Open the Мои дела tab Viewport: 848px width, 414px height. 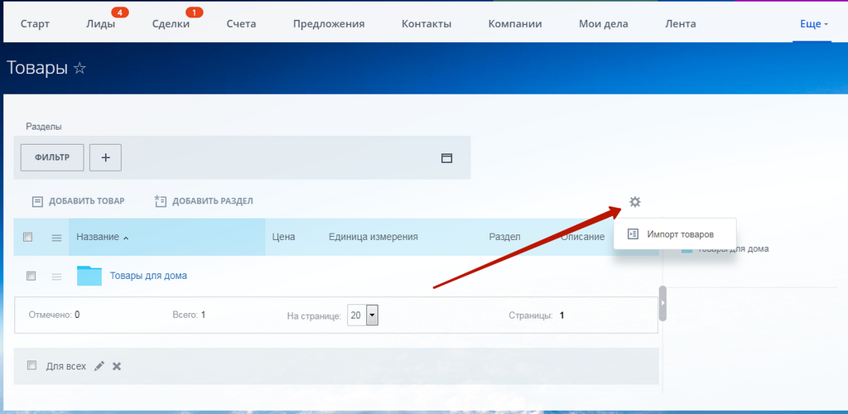coord(604,24)
